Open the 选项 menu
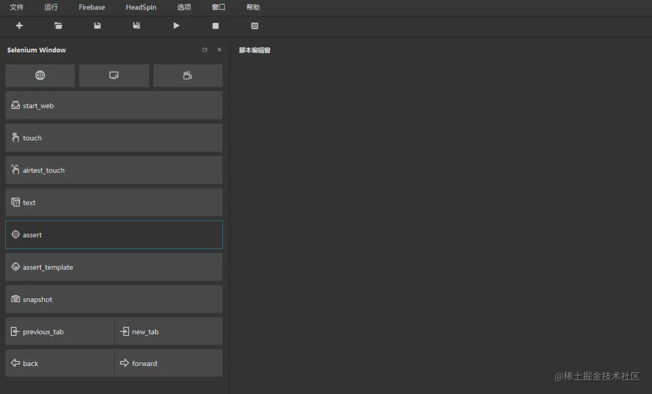The height and width of the screenshot is (394, 652). (x=184, y=7)
